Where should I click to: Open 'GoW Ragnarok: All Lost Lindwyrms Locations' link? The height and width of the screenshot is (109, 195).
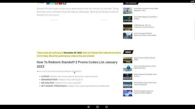point(144,26)
